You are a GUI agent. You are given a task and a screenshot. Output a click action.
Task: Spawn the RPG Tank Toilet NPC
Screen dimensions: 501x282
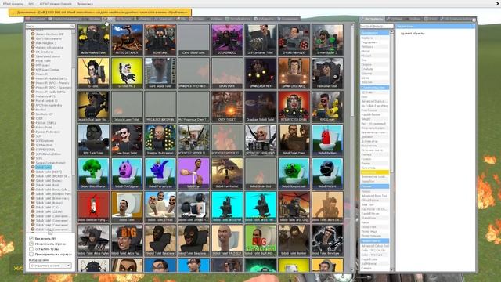pyautogui.click(x=93, y=140)
